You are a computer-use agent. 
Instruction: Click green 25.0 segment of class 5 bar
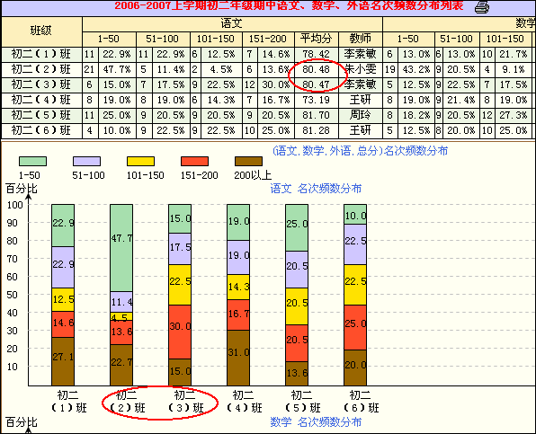pyautogui.click(x=297, y=227)
